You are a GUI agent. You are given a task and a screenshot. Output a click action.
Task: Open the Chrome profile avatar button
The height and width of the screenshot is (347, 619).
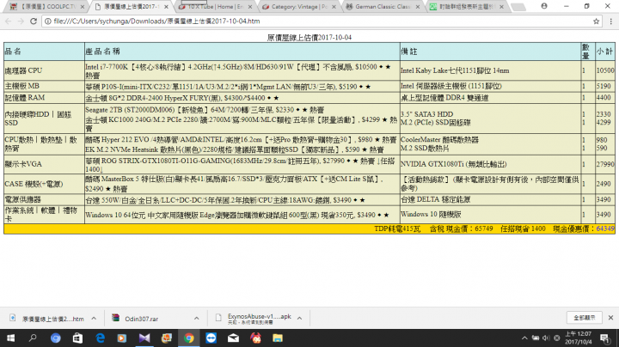pos(544,6)
